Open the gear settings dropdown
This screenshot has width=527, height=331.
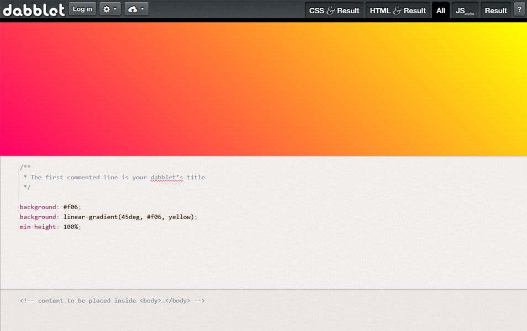click(x=110, y=9)
